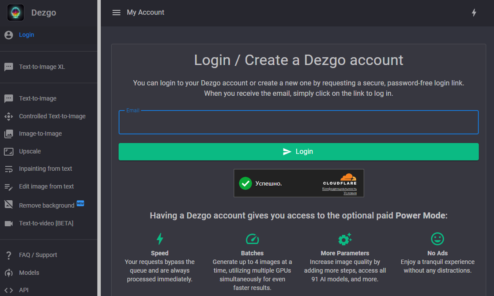The image size is (494, 296).
Task: Click the No Ads smiley icon
Action: tap(437, 239)
